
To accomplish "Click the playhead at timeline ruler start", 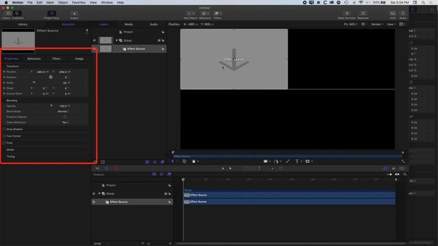I will [183, 179].
